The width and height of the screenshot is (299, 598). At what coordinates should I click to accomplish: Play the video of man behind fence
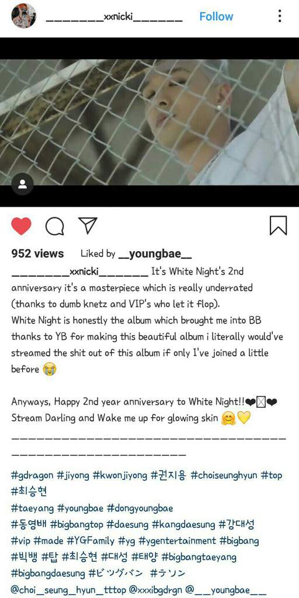[x=149, y=122]
